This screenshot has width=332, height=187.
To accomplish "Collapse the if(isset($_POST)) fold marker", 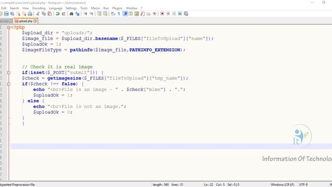I will [9, 73].
